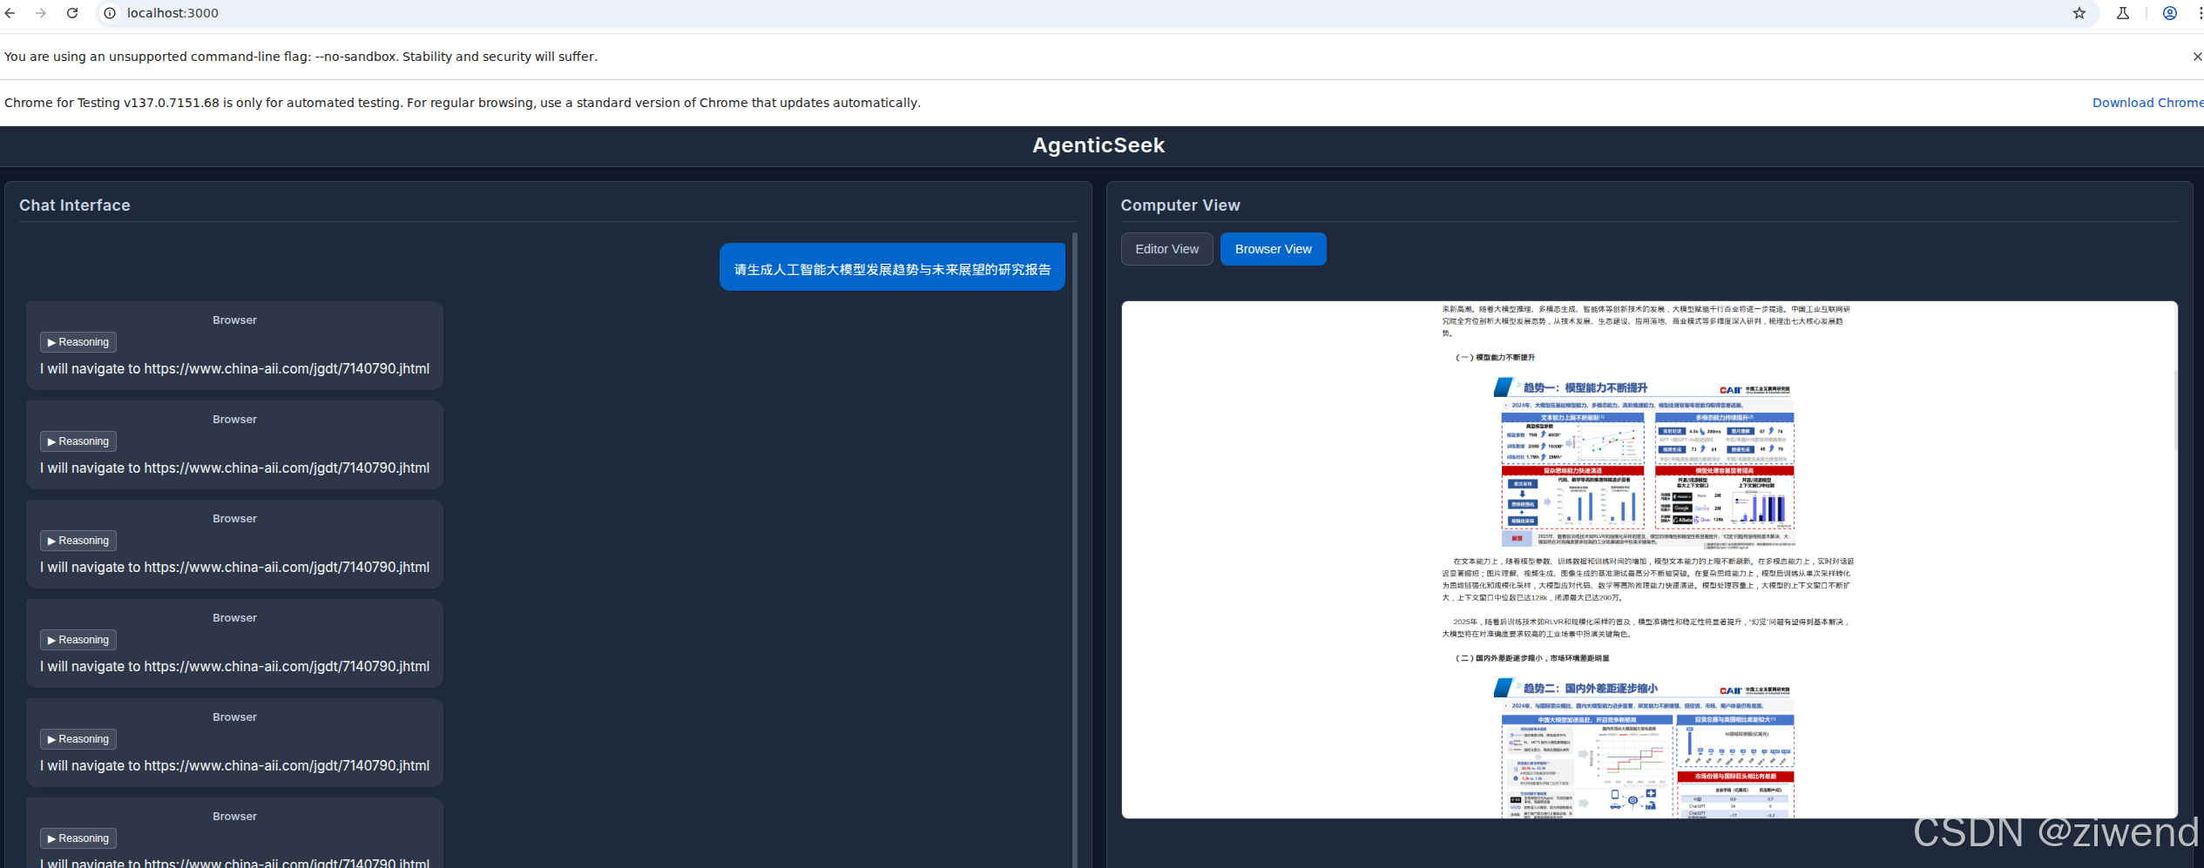Click the browser back arrow
Image resolution: width=2204 pixels, height=868 pixels.
click(x=10, y=13)
